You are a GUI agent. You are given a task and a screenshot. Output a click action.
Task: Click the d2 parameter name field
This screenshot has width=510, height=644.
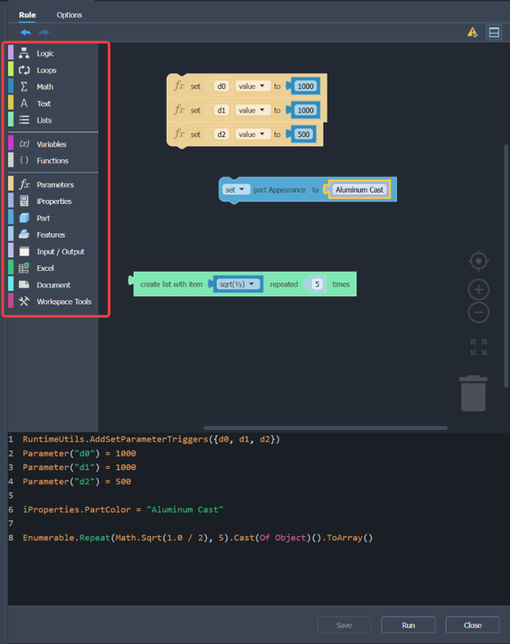point(221,135)
